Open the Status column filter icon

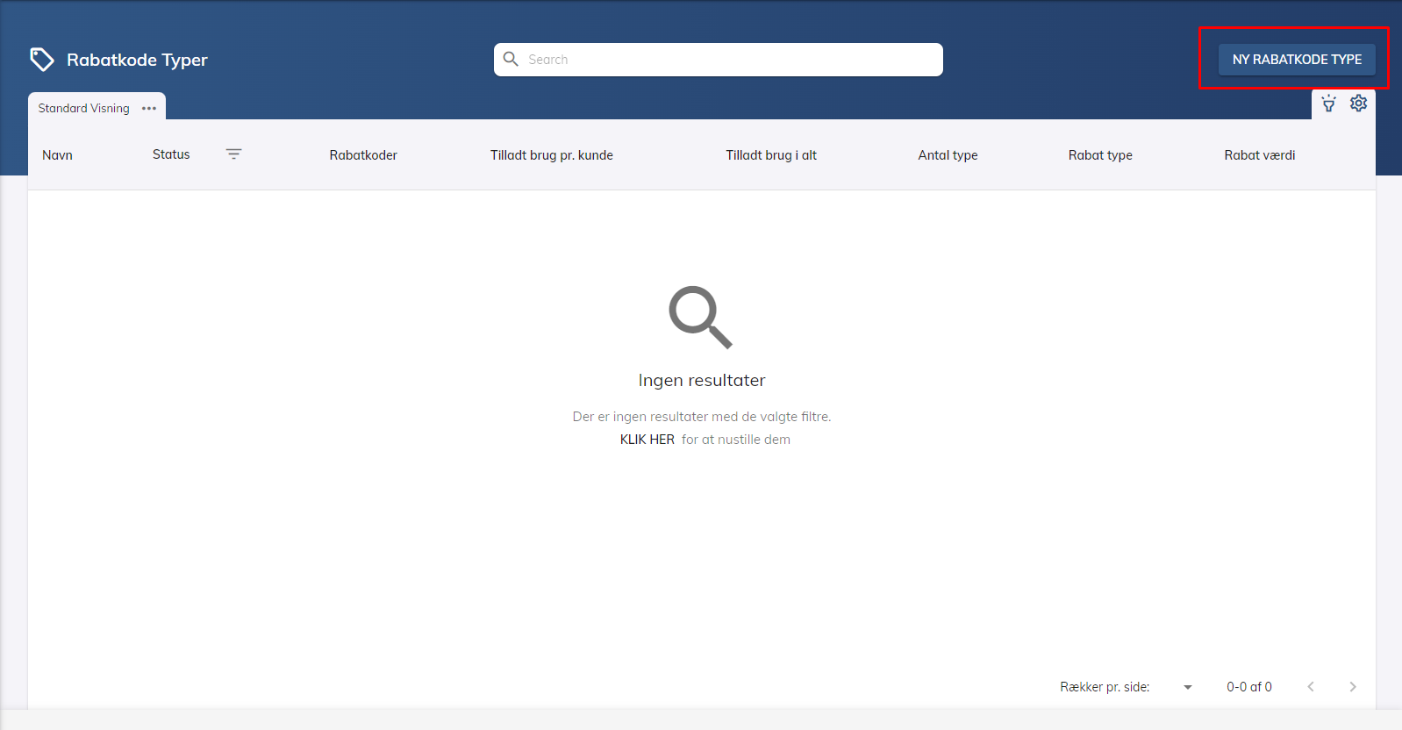[x=233, y=154]
